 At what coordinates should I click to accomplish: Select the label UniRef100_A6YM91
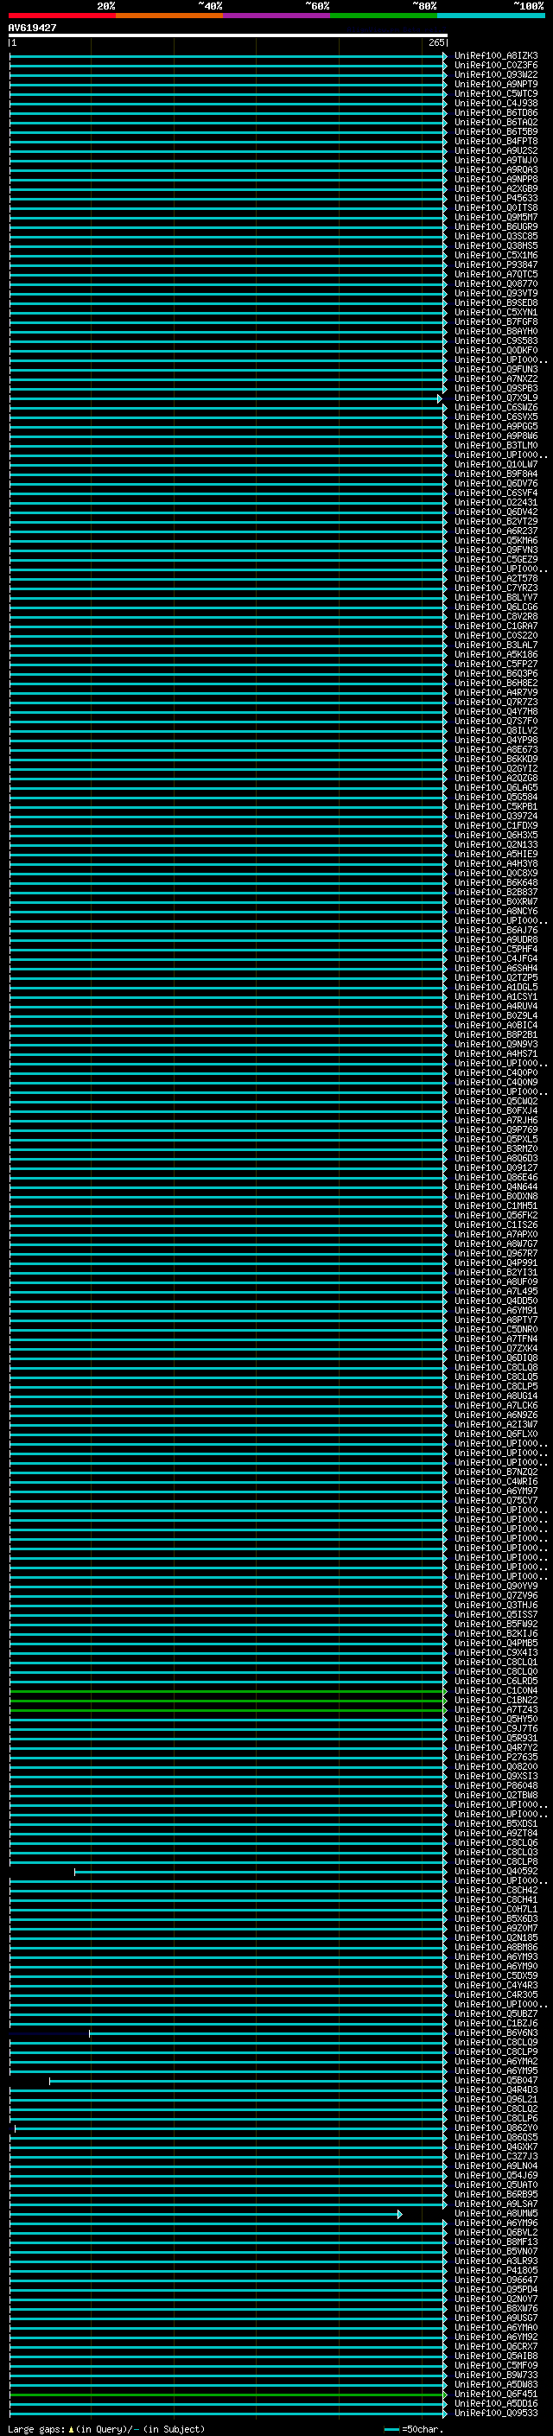(496, 1310)
